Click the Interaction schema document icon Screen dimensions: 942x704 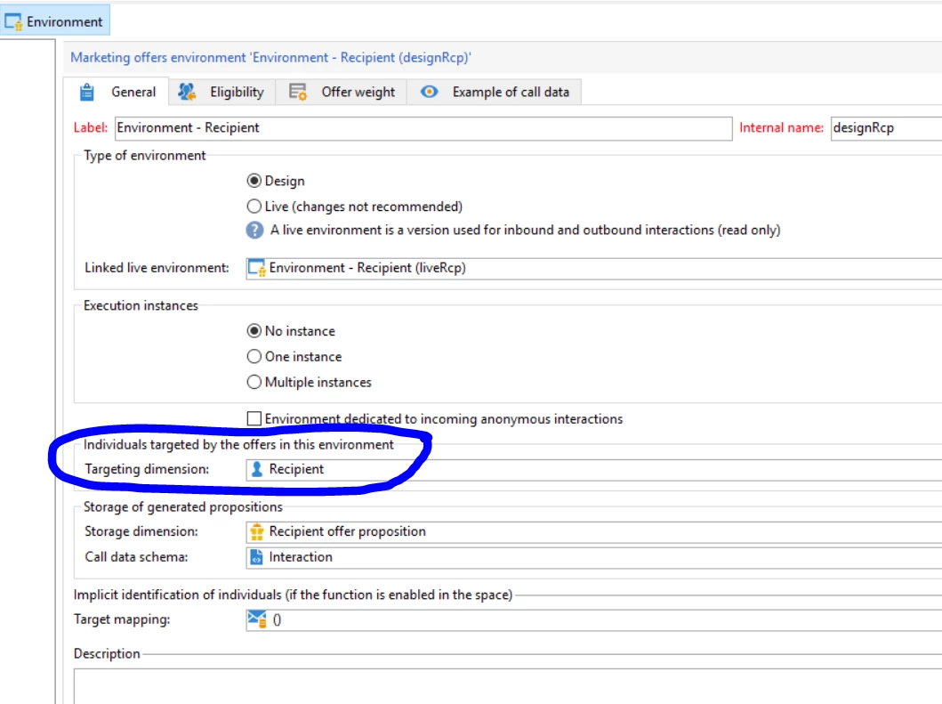click(x=256, y=557)
